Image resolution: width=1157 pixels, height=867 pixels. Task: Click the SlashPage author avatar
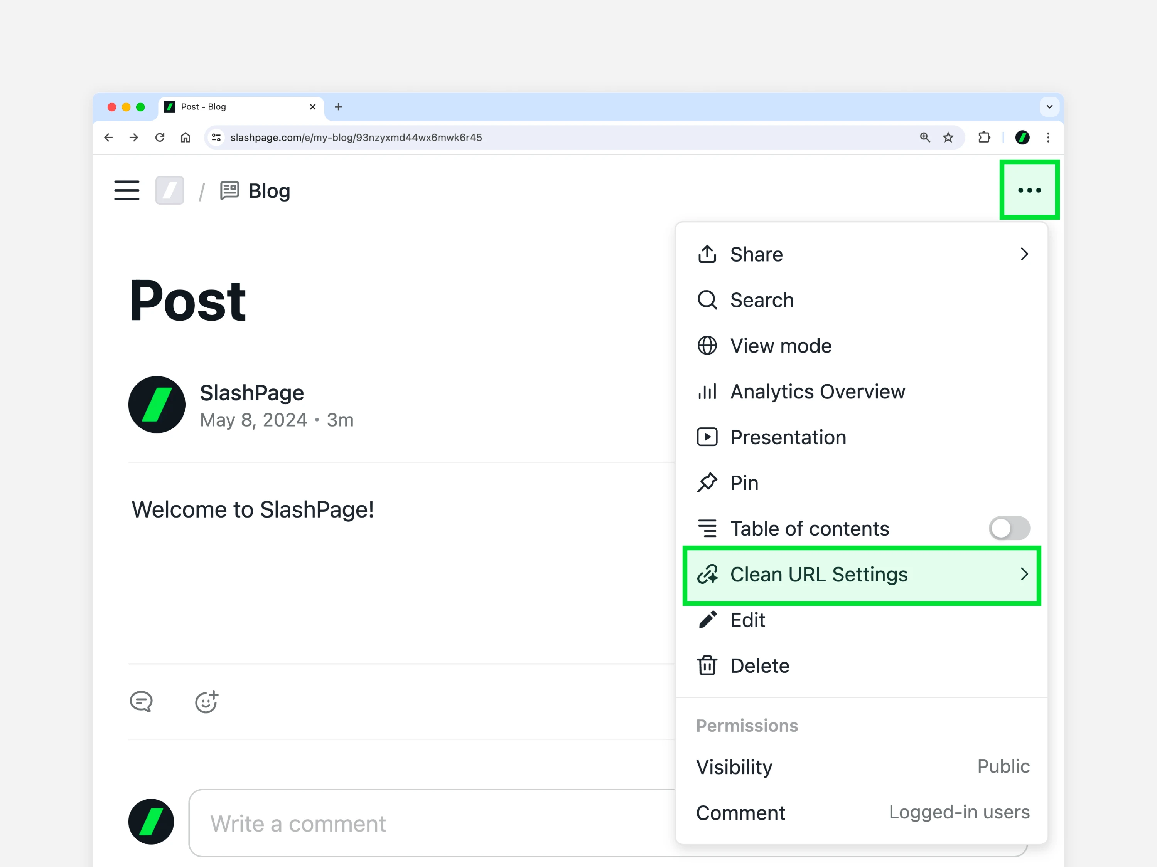157,405
